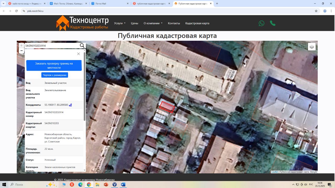
Task: Open Кадастровая карта menu link
Action: pos(197,23)
